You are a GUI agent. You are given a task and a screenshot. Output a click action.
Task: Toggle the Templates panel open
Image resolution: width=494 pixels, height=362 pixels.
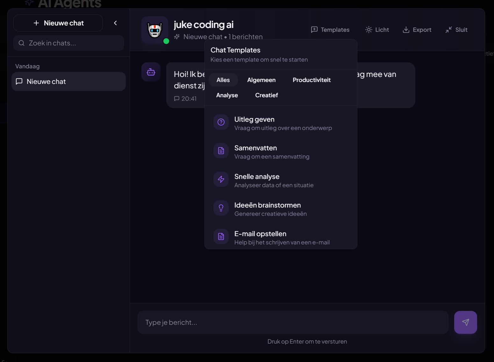click(x=330, y=30)
